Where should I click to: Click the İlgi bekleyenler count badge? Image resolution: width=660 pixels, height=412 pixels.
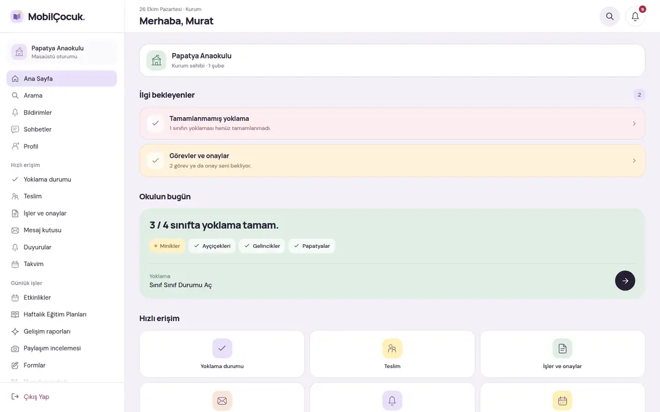coord(639,95)
